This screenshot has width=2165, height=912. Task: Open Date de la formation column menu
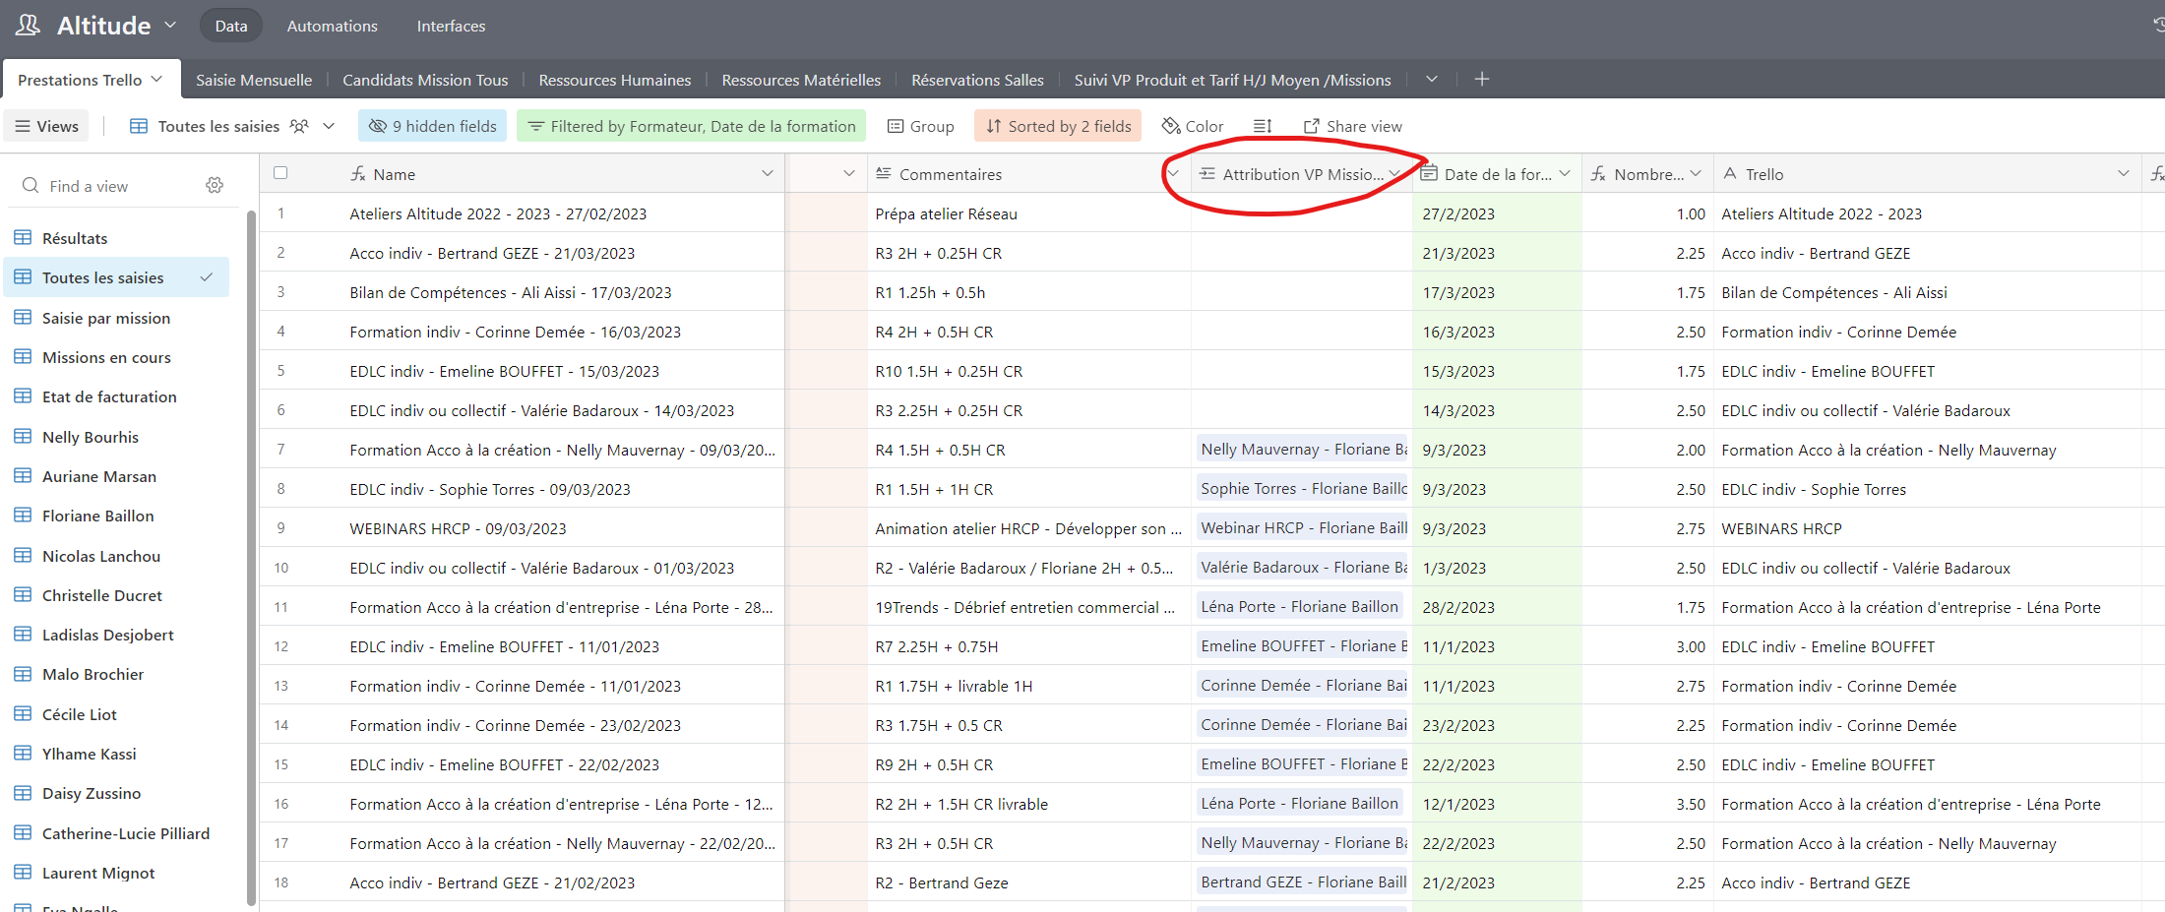(1564, 173)
